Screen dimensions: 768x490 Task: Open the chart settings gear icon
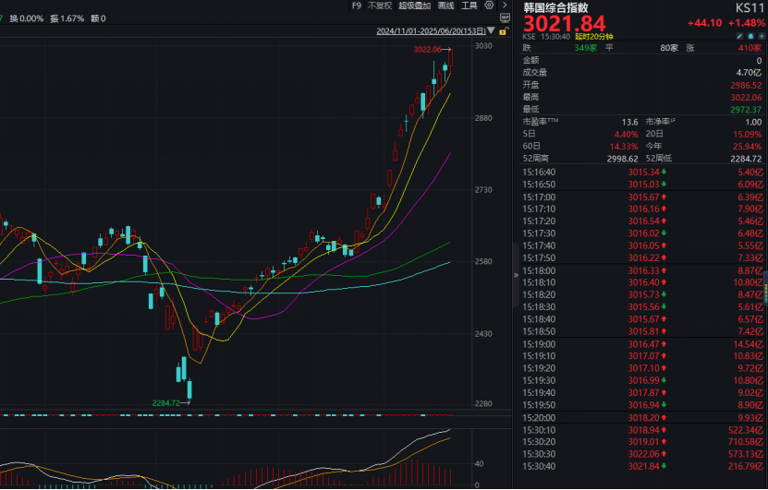click(489, 6)
